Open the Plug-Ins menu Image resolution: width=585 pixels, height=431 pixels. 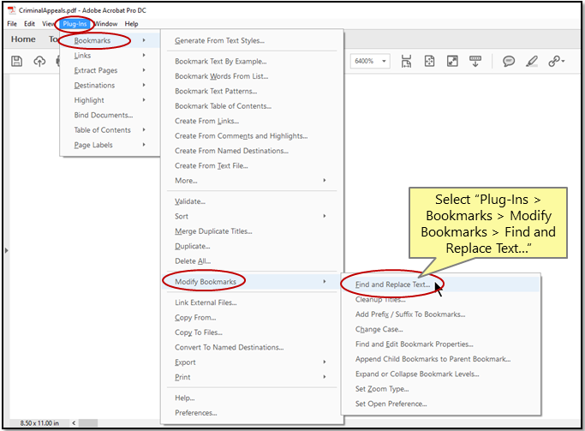pos(75,24)
